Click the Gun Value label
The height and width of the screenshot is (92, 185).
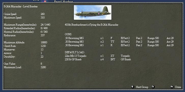pos(10,64)
